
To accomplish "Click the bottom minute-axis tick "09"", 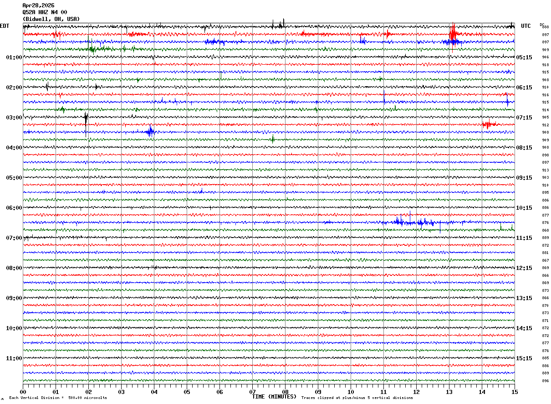I will (x=318, y=392).
